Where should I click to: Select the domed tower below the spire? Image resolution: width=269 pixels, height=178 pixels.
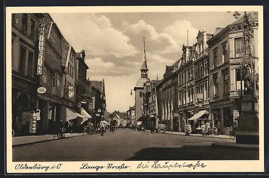click(x=142, y=82)
